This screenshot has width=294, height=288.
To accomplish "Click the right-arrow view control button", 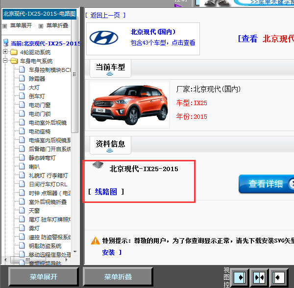I will (x=240, y=277).
